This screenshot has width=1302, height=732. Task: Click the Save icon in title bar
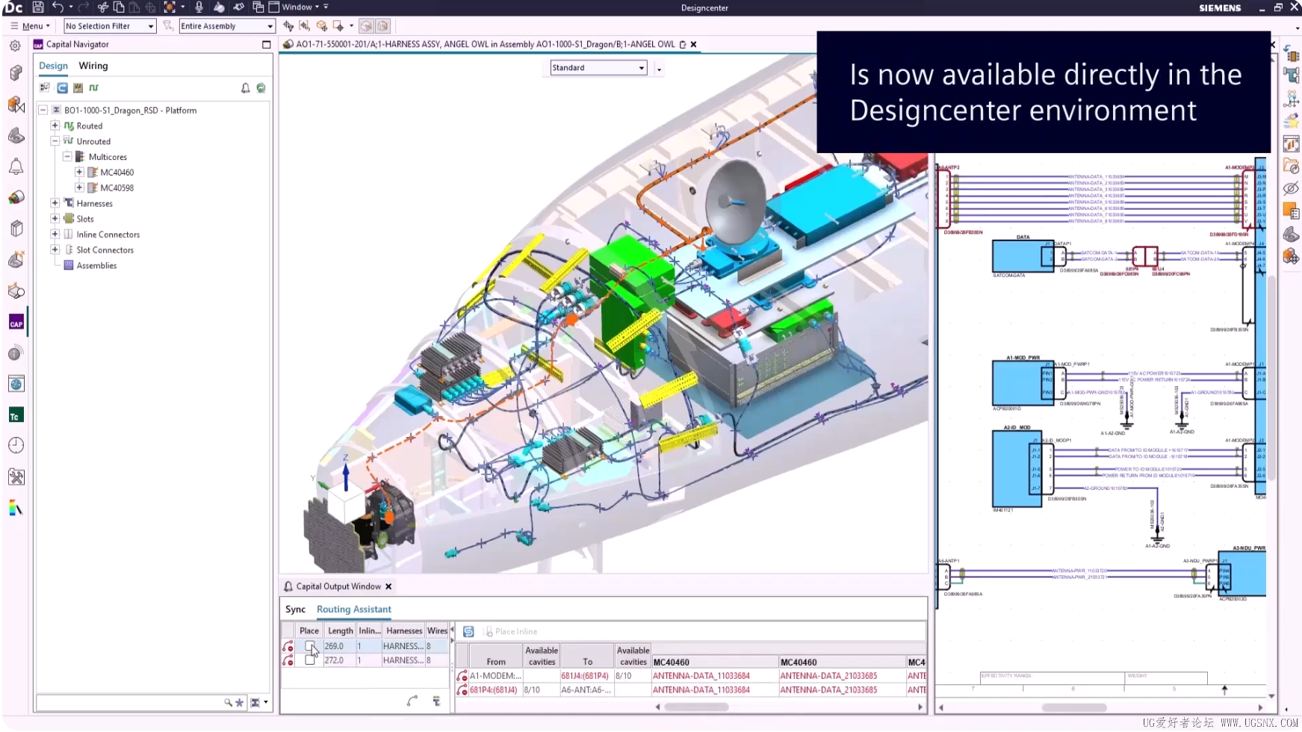click(x=37, y=7)
